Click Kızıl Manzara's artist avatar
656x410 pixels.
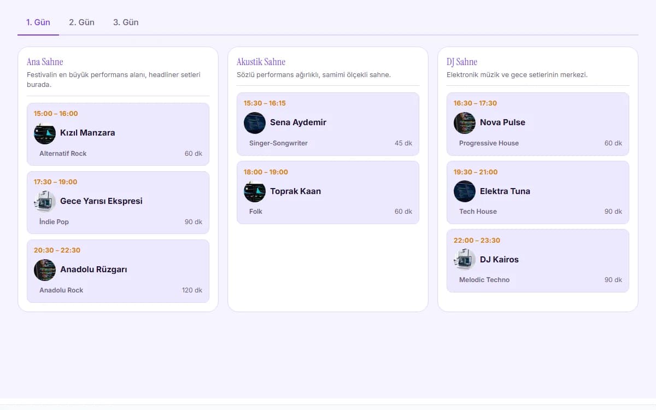(x=45, y=133)
